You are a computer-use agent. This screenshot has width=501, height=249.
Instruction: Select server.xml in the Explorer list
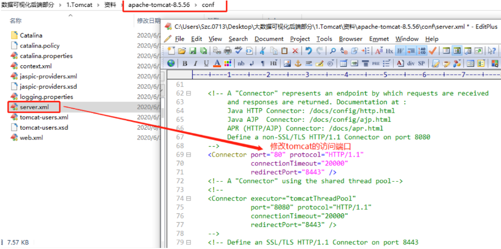click(35, 107)
